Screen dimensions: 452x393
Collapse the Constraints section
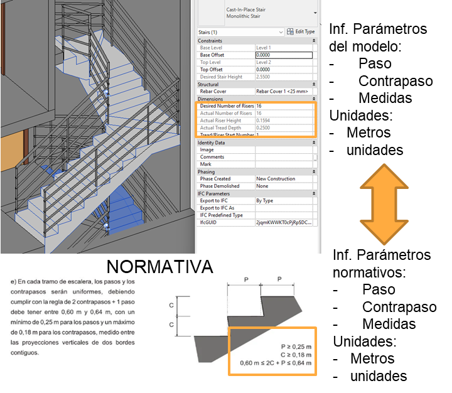(314, 41)
